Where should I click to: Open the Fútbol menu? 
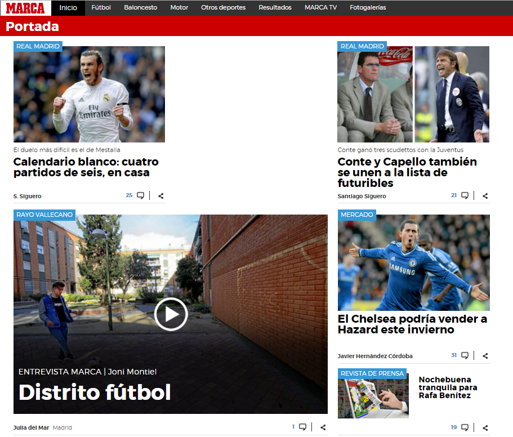(101, 7)
